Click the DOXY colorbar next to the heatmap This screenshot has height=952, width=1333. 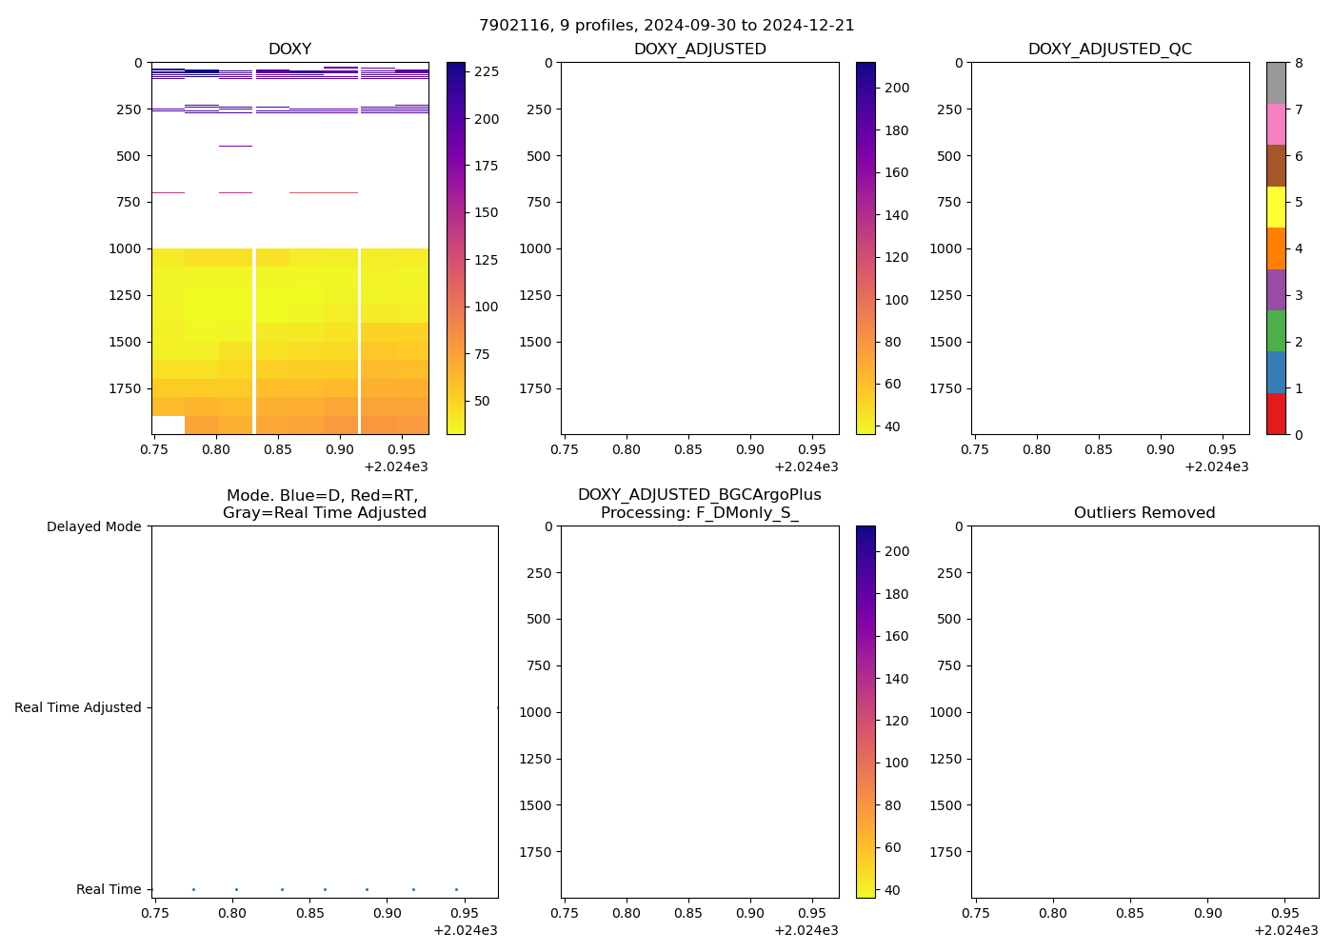click(456, 248)
